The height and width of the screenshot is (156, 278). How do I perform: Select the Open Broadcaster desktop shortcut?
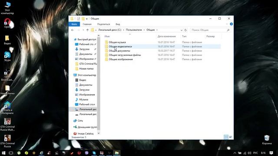click(x=7, y=75)
